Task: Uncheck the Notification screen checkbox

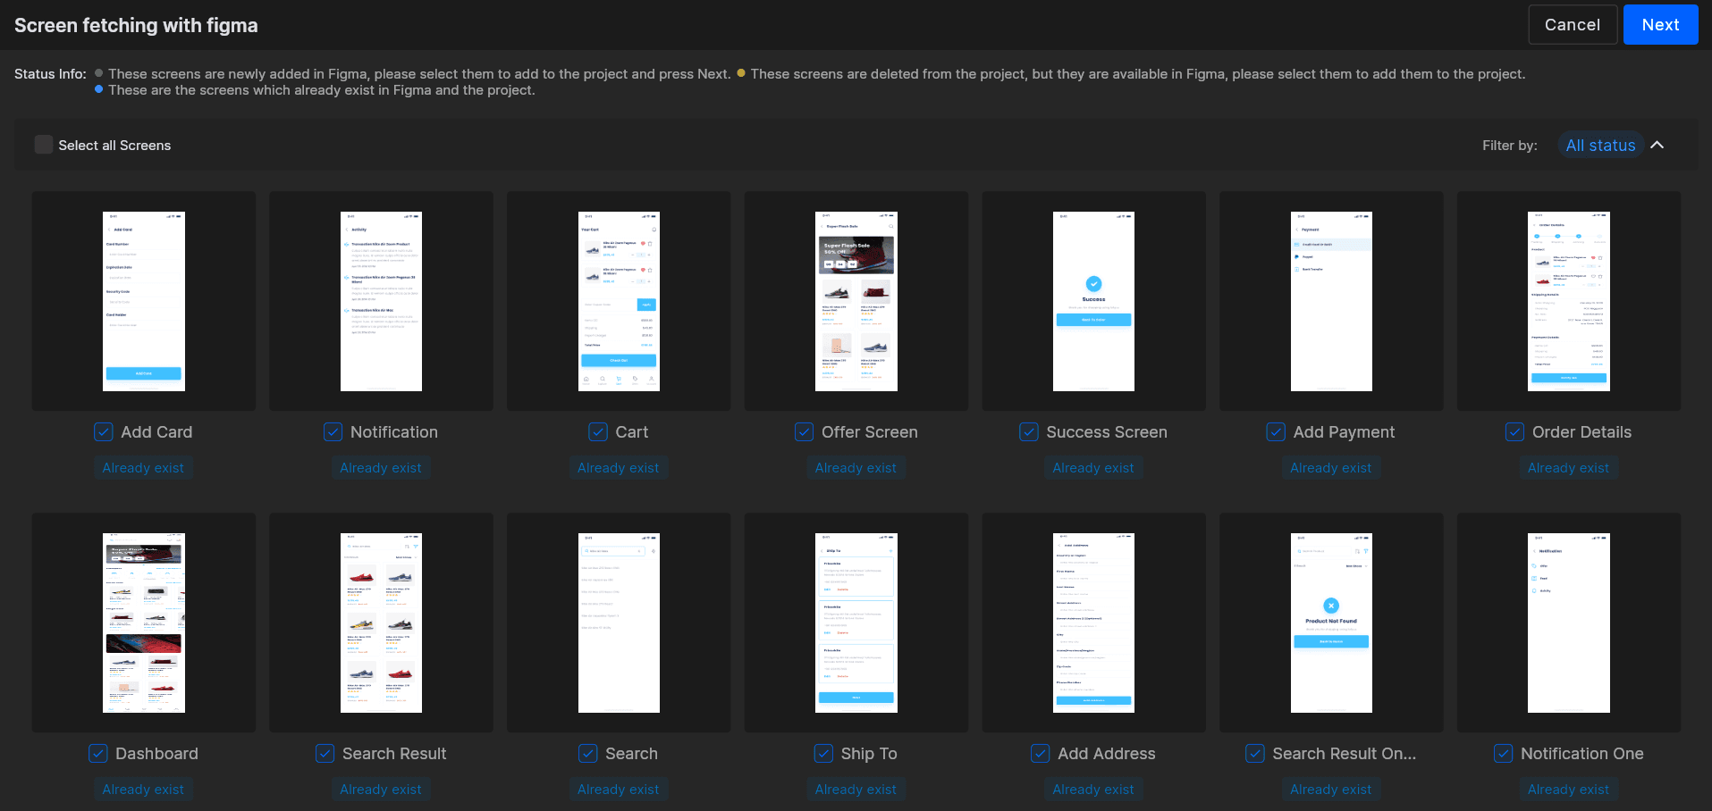Action: [332, 431]
